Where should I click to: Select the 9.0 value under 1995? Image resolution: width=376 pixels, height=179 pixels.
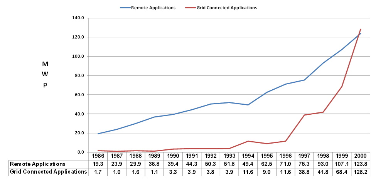click(266, 172)
